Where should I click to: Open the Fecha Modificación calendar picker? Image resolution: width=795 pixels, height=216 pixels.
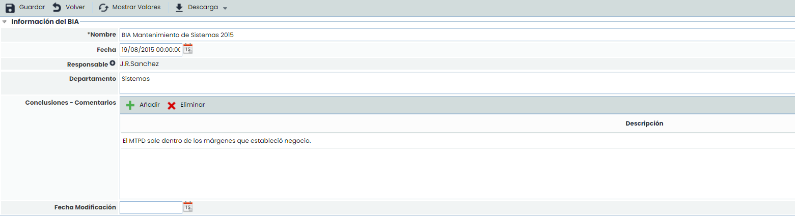pyautogui.click(x=188, y=207)
